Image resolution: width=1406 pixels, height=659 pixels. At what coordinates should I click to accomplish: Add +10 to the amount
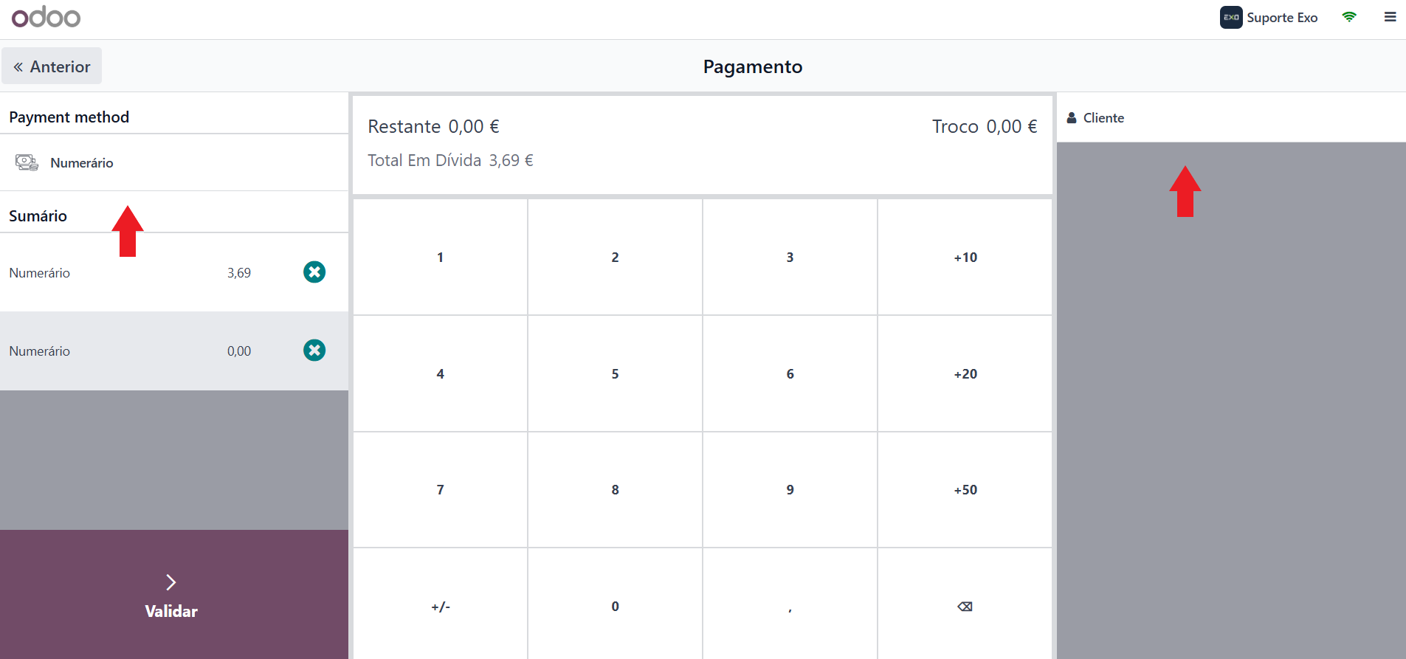pyautogui.click(x=965, y=258)
